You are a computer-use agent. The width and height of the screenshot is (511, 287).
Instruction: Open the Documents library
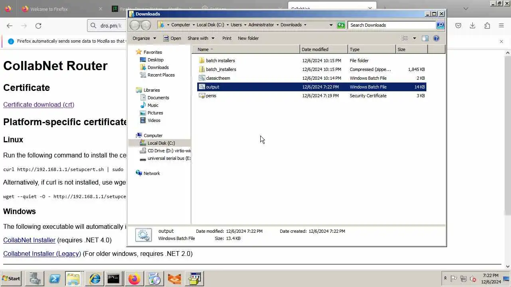coord(158,98)
